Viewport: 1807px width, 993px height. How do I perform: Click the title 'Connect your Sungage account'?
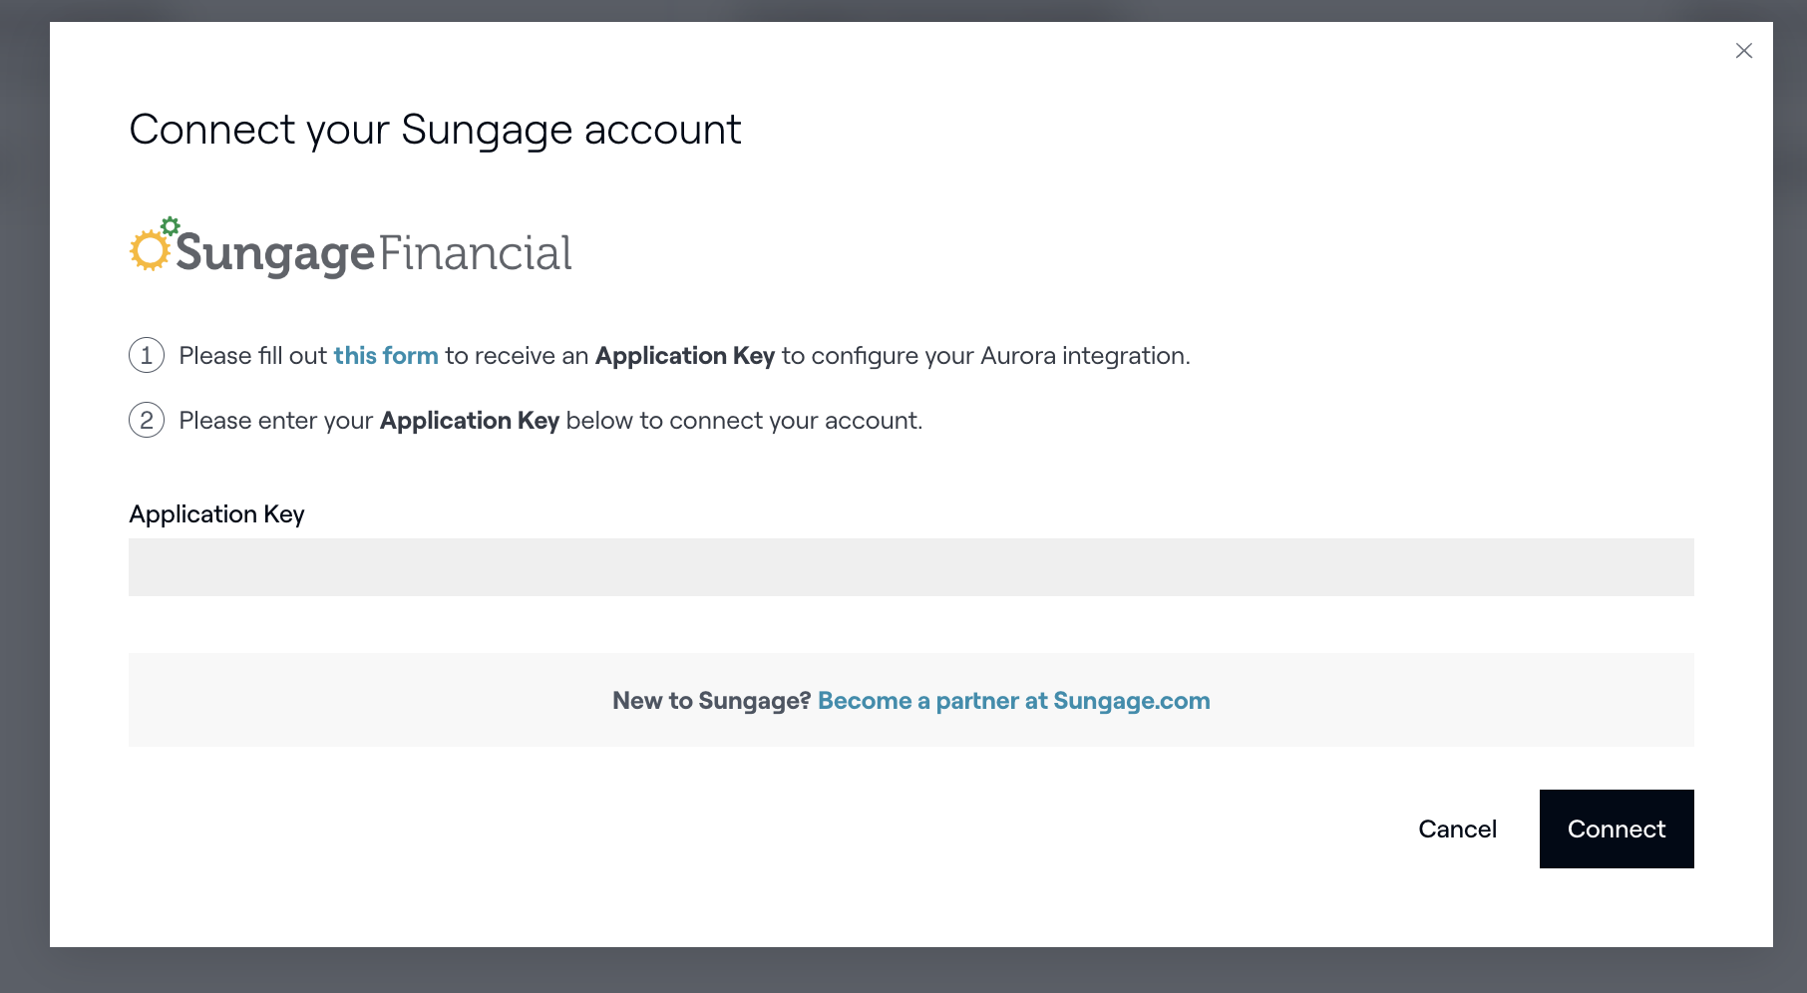point(435,129)
